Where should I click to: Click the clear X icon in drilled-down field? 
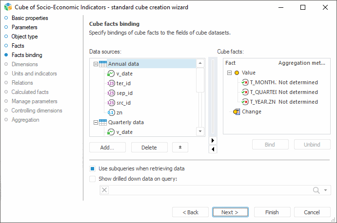(104, 190)
